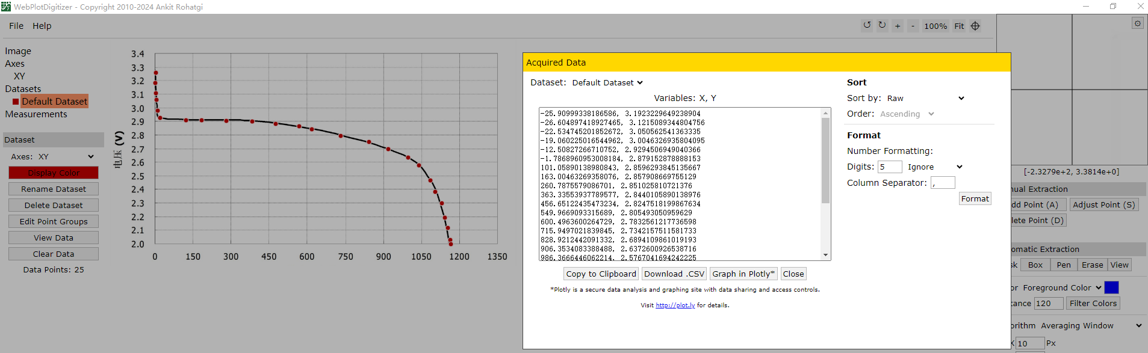Click Edit Point Groups button

tap(54, 221)
